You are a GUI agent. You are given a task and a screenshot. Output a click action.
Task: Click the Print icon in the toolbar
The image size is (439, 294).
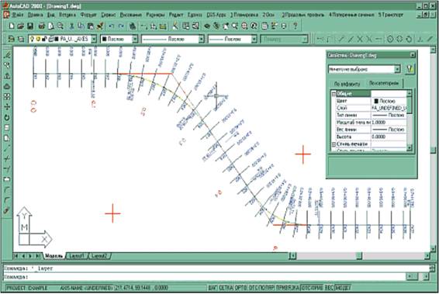(41, 26)
